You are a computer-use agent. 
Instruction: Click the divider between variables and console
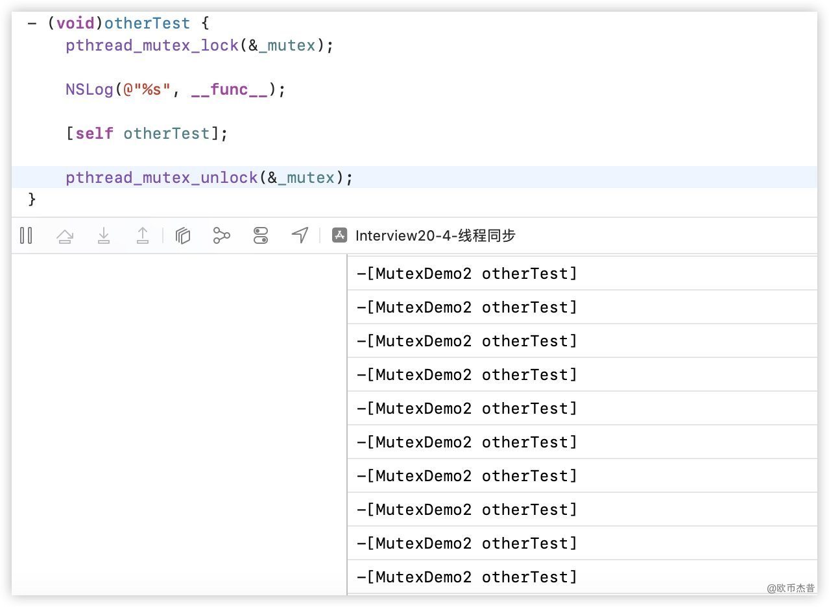tap(347, 422)
